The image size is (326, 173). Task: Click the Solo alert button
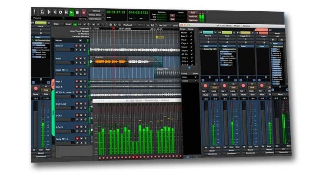[193, 13]
